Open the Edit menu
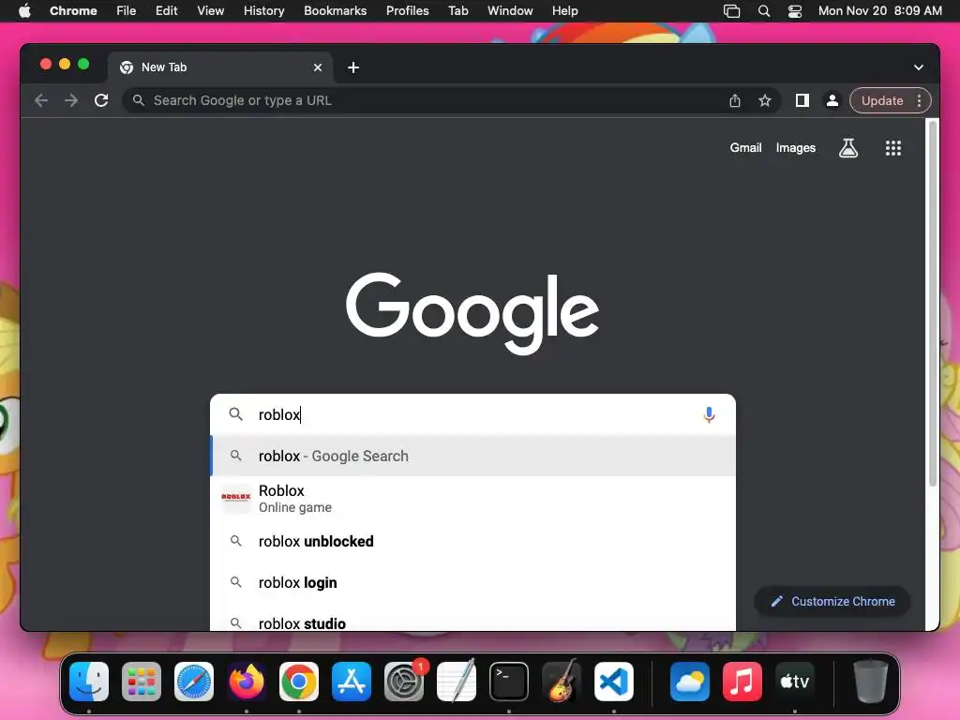 point(167,10)
